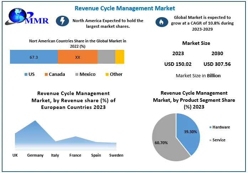Select the gray Mexico bar segment

[x=106, y=57]
